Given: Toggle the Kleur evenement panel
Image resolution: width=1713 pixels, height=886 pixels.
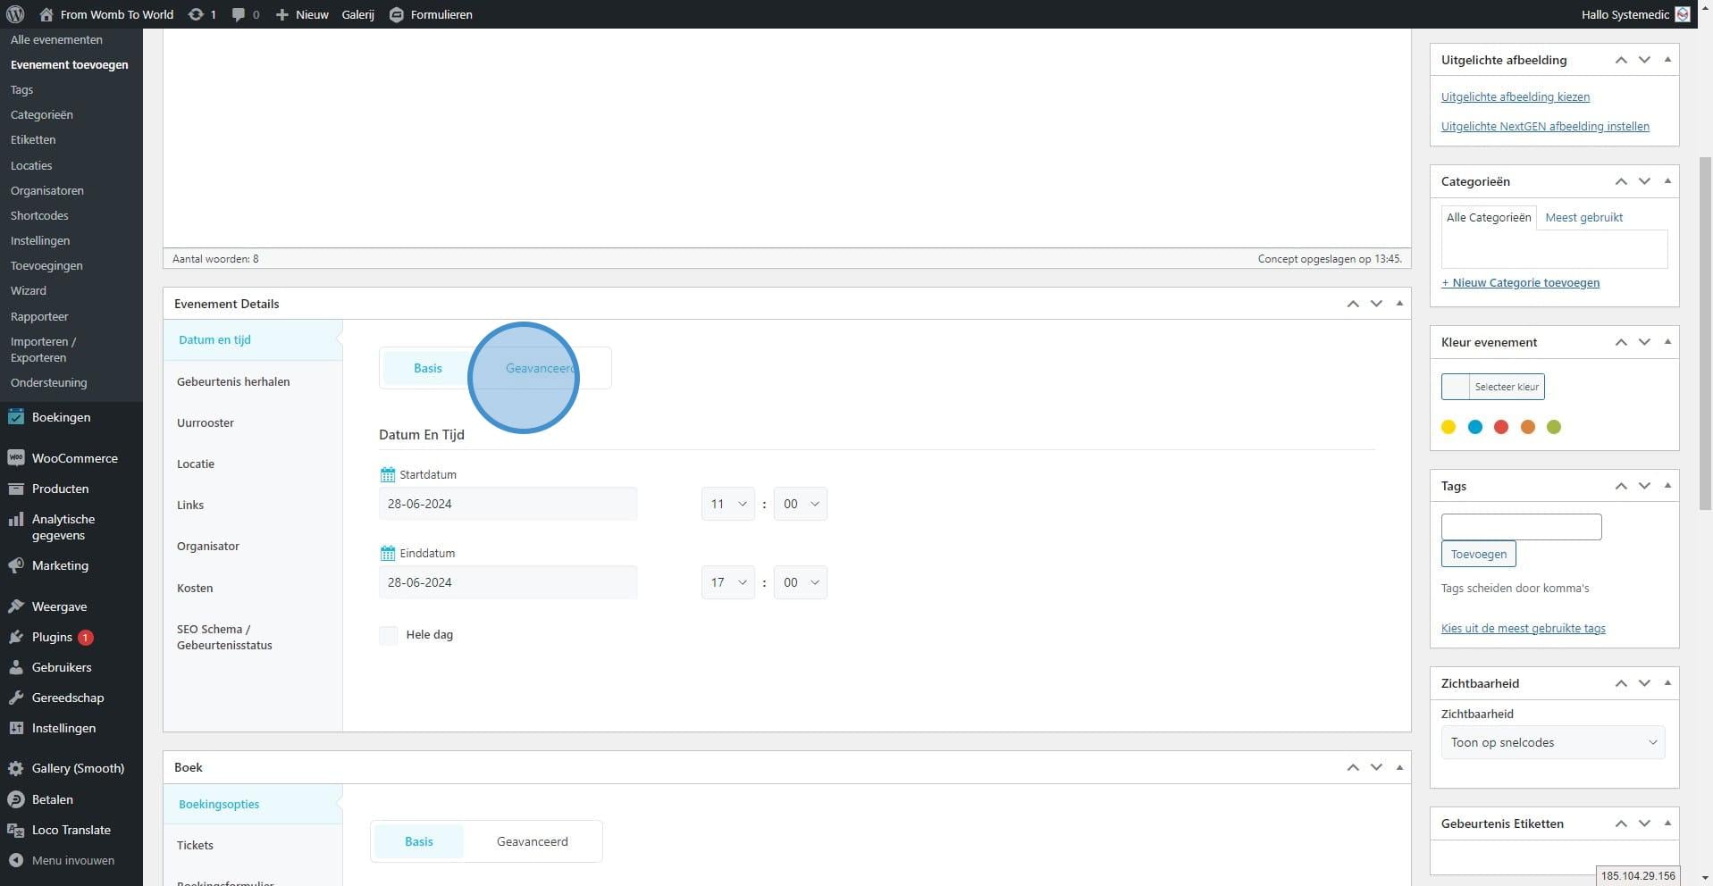Looking at the screenshot, I should pyautogui.click(x=1667, y=342).
